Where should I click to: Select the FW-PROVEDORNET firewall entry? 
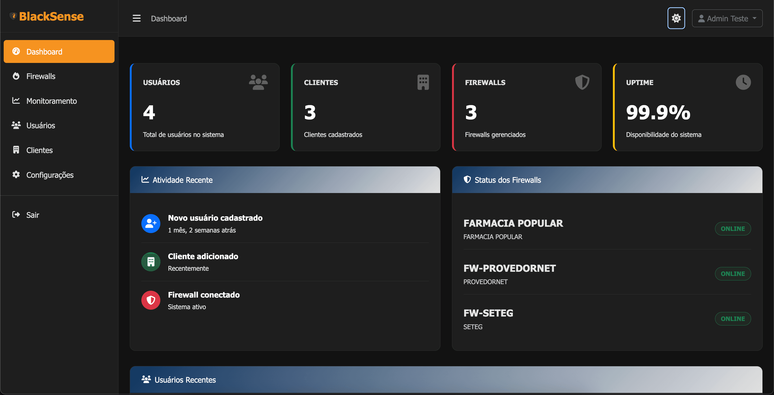[509, 268]
